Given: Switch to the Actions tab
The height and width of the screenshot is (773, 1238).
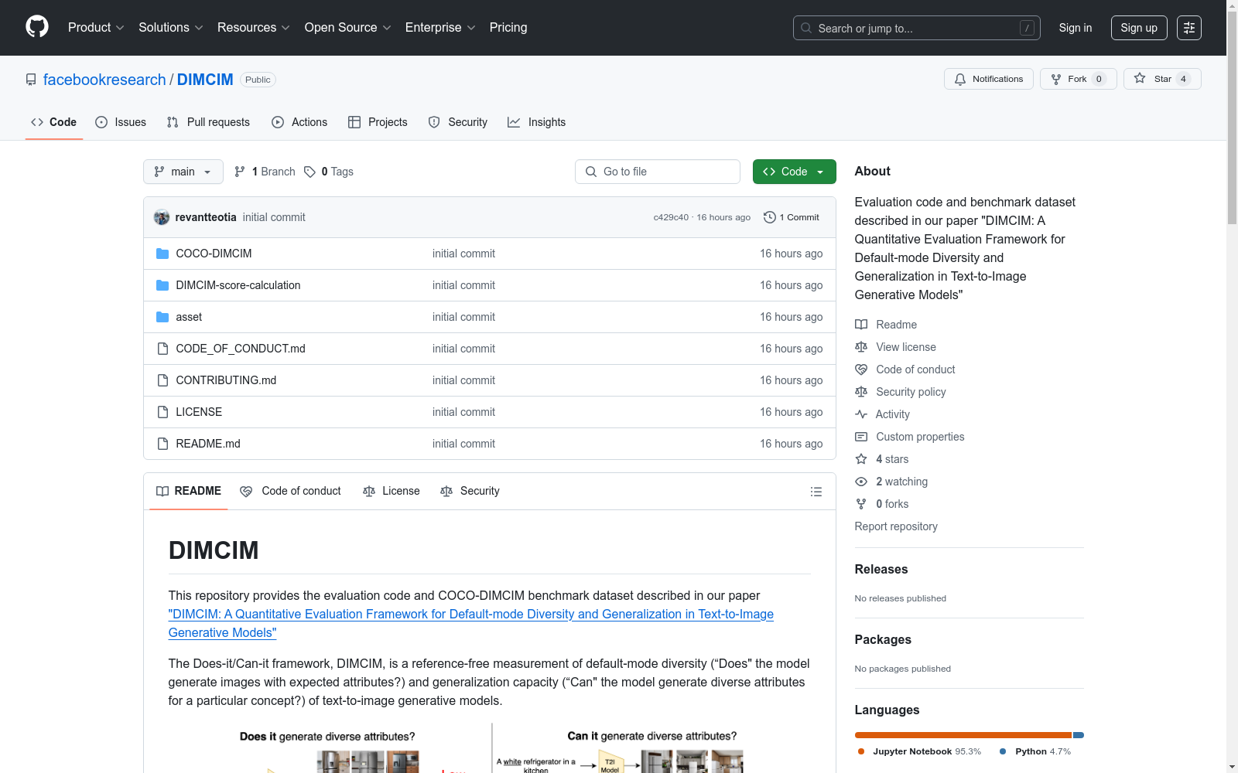Looking at the screenshot, I should click(x=299, y=122).
